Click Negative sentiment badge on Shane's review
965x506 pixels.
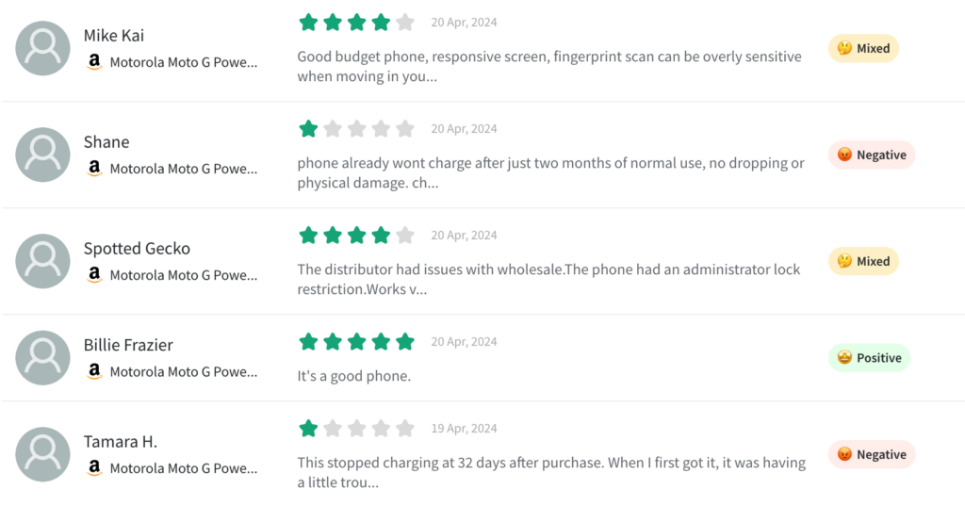pos(871,155)
